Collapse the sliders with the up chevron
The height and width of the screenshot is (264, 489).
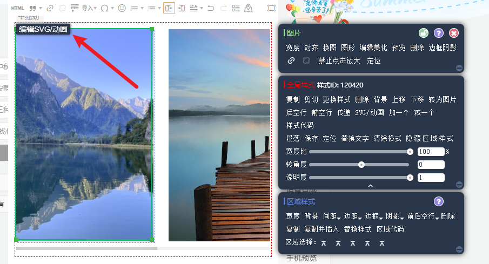[370, 186]
